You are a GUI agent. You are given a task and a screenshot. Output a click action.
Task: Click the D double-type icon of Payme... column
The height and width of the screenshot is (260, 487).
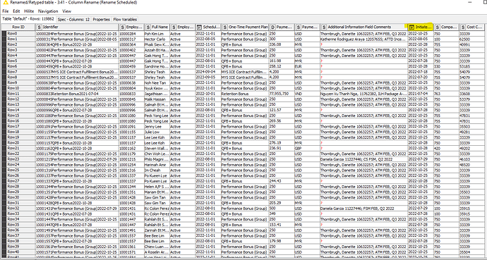272,27
